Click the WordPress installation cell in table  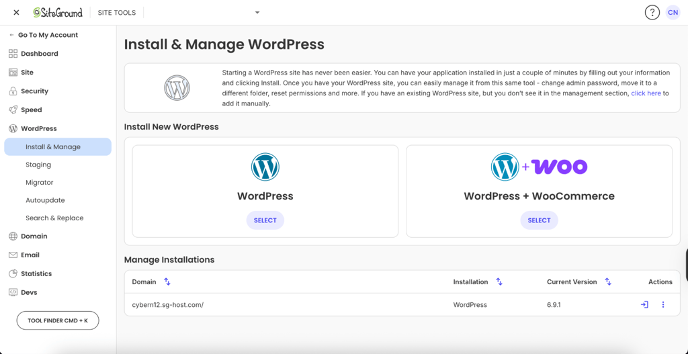pyautogui.click(x=470, y=305)
